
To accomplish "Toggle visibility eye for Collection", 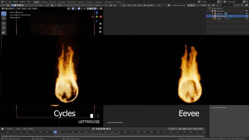I will [x=247, y=11].
